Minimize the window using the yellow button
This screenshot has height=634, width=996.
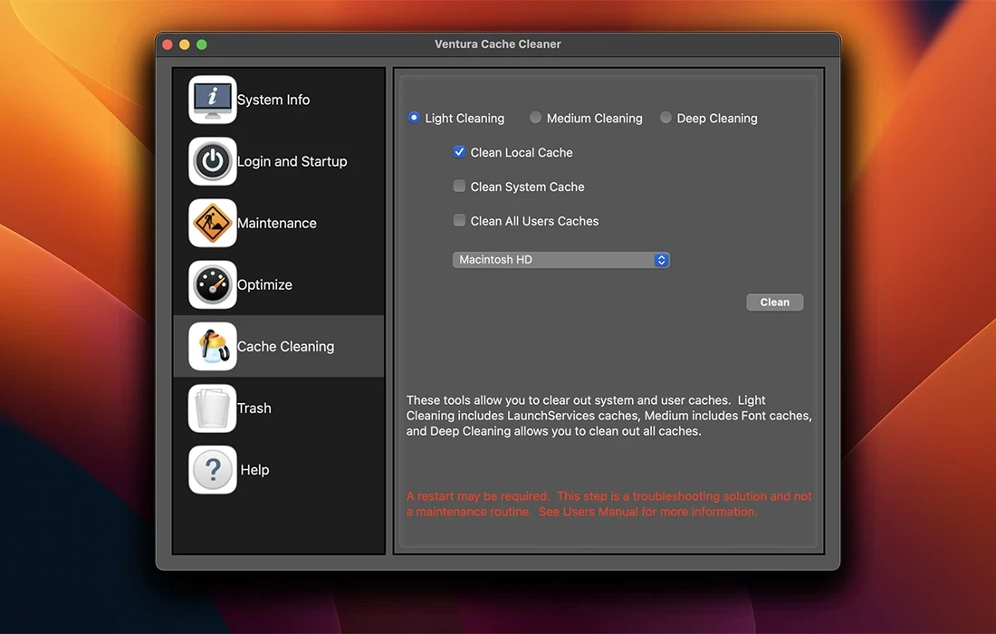click(x=185, y=44)
